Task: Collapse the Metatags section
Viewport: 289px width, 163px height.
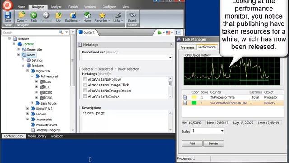Action: point(171,45)
